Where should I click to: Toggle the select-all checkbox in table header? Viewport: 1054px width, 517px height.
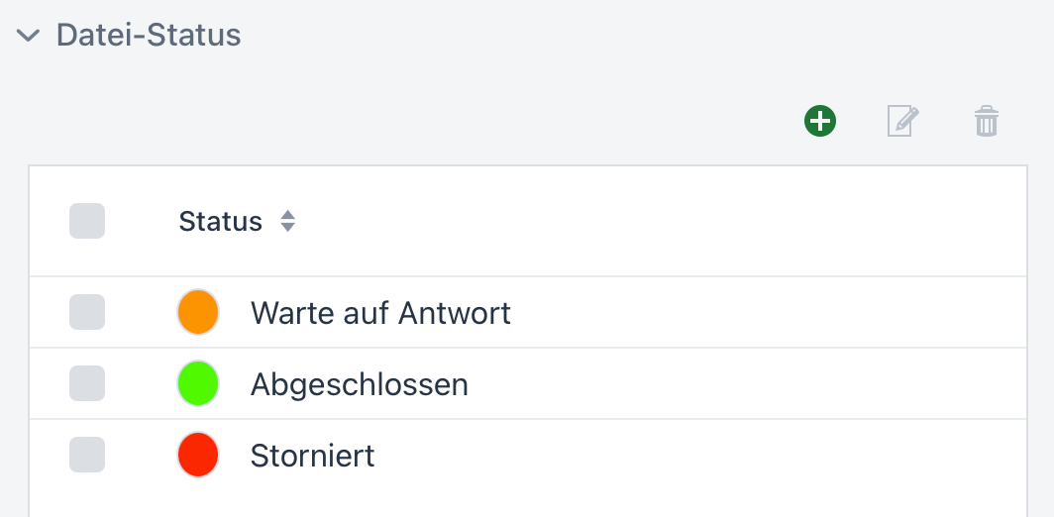[x=87, y=221]
